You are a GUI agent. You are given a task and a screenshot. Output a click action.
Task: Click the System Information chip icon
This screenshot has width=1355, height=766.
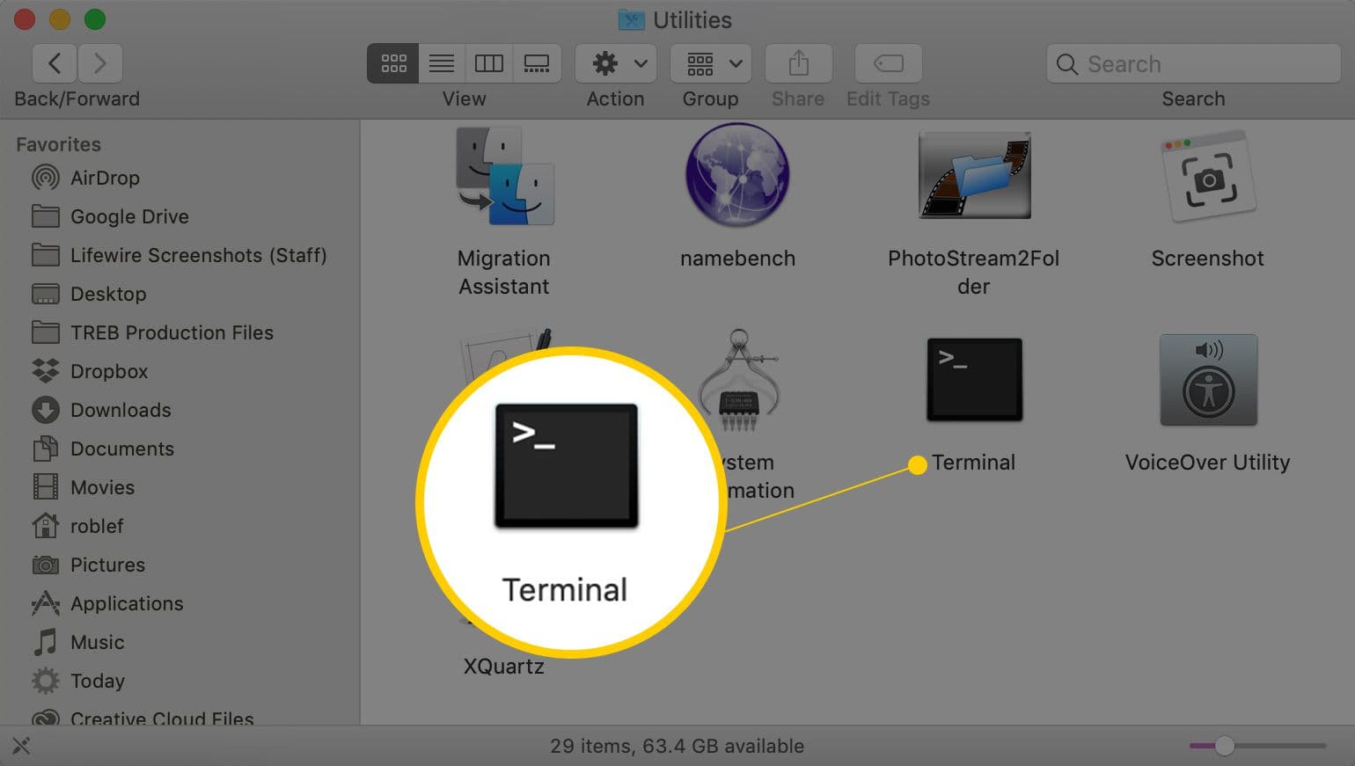click(x=739, y=381)
